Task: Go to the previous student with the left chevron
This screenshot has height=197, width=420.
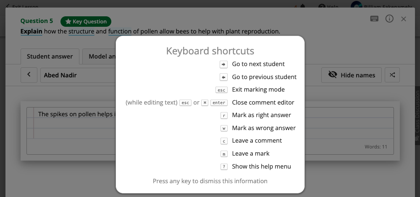Action: point(29,75)
